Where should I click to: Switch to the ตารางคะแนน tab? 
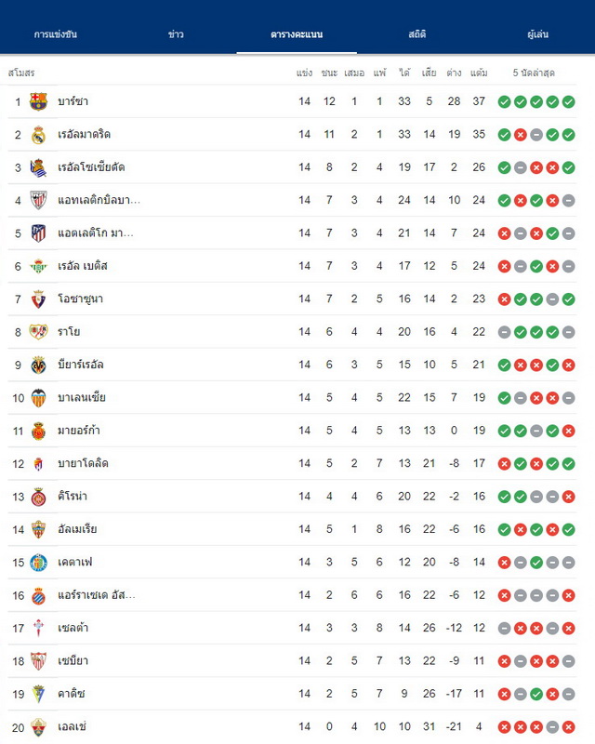click(297, 34)
